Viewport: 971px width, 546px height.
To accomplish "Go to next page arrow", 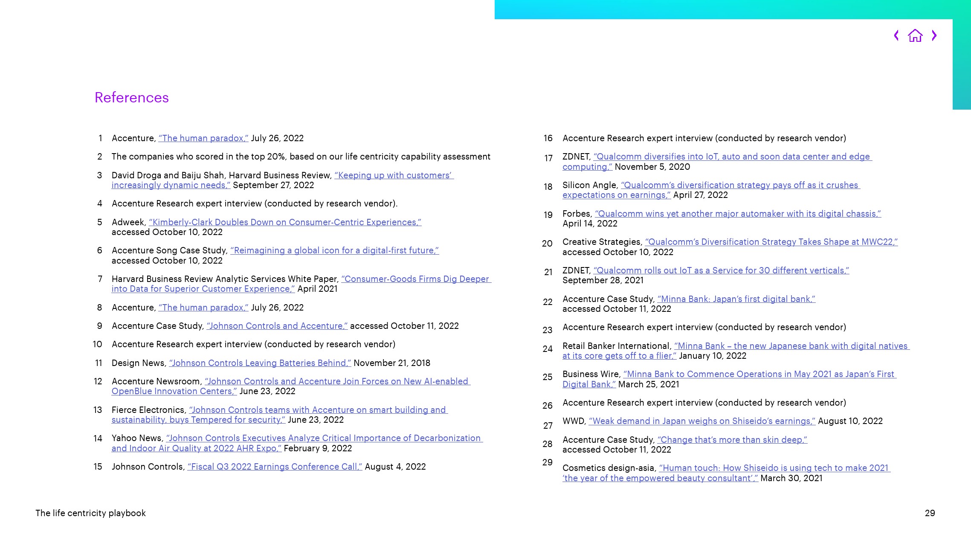I will pyautogui.click(x=934, y=35).
